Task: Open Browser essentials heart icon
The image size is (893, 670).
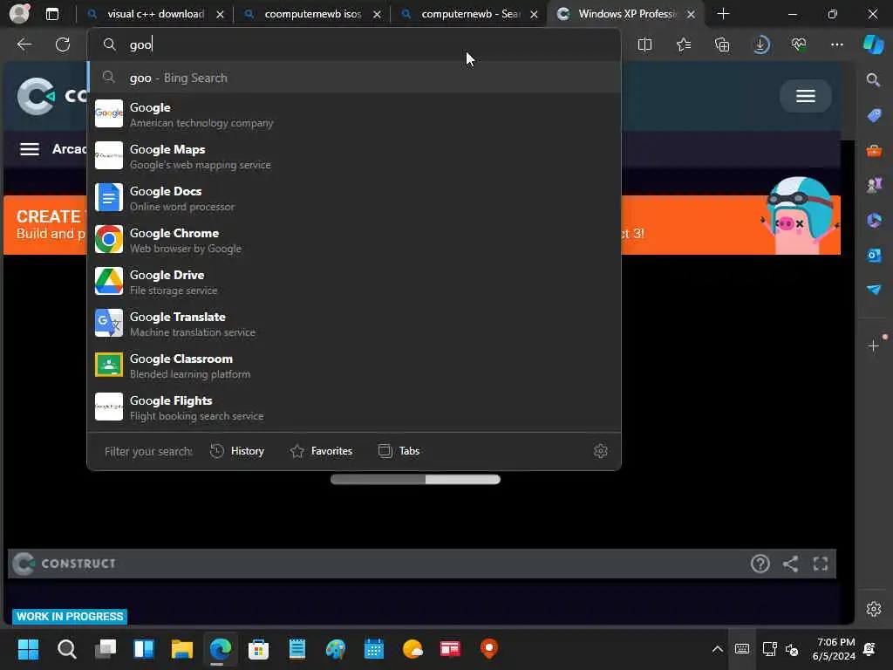Action: point(799,44)
